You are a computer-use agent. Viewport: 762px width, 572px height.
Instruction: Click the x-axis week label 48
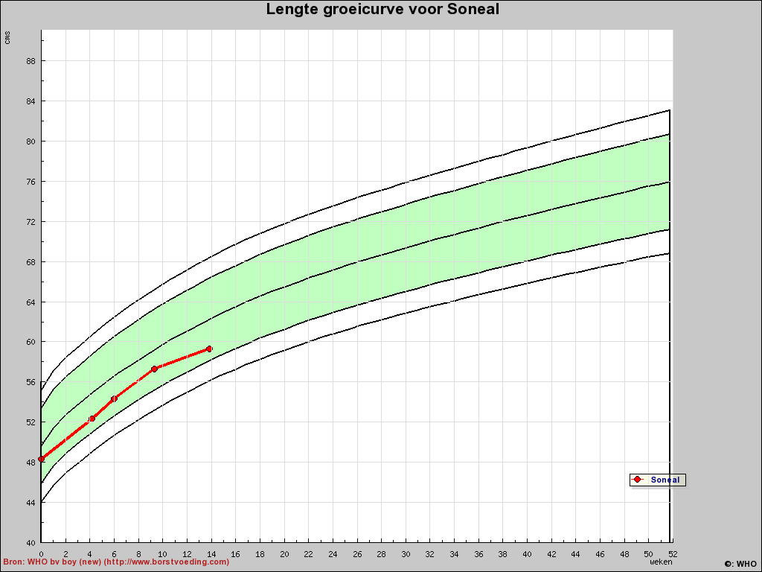(624, 554)
